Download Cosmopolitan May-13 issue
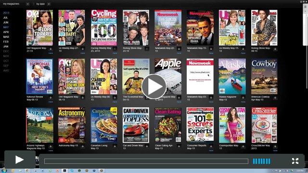 point(243,146)
